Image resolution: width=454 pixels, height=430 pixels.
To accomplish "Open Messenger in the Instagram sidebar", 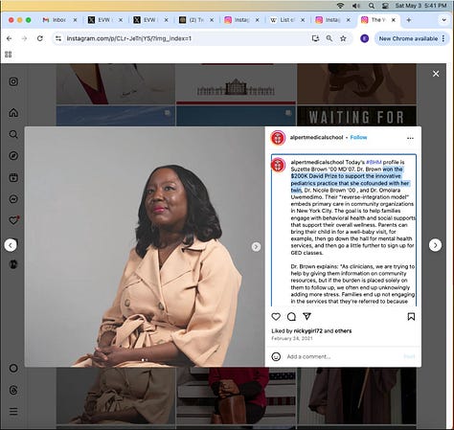I will point(13,199).
